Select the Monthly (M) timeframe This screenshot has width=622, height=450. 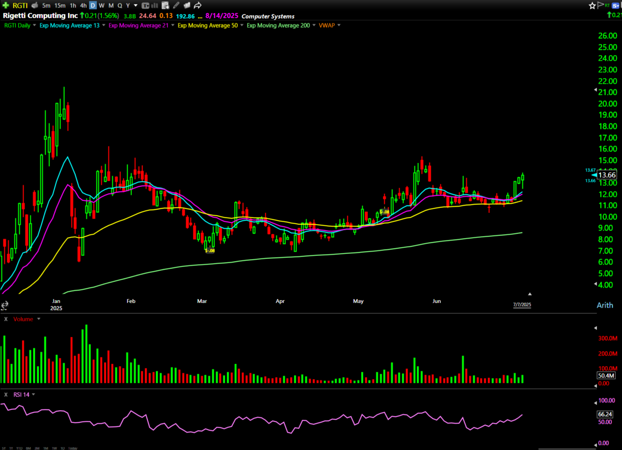click(x=111, y=5)
